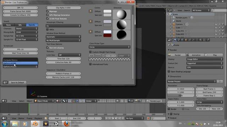Open the Constraints properties tab
Screen dimensions: 227x127
click(190, 40)
